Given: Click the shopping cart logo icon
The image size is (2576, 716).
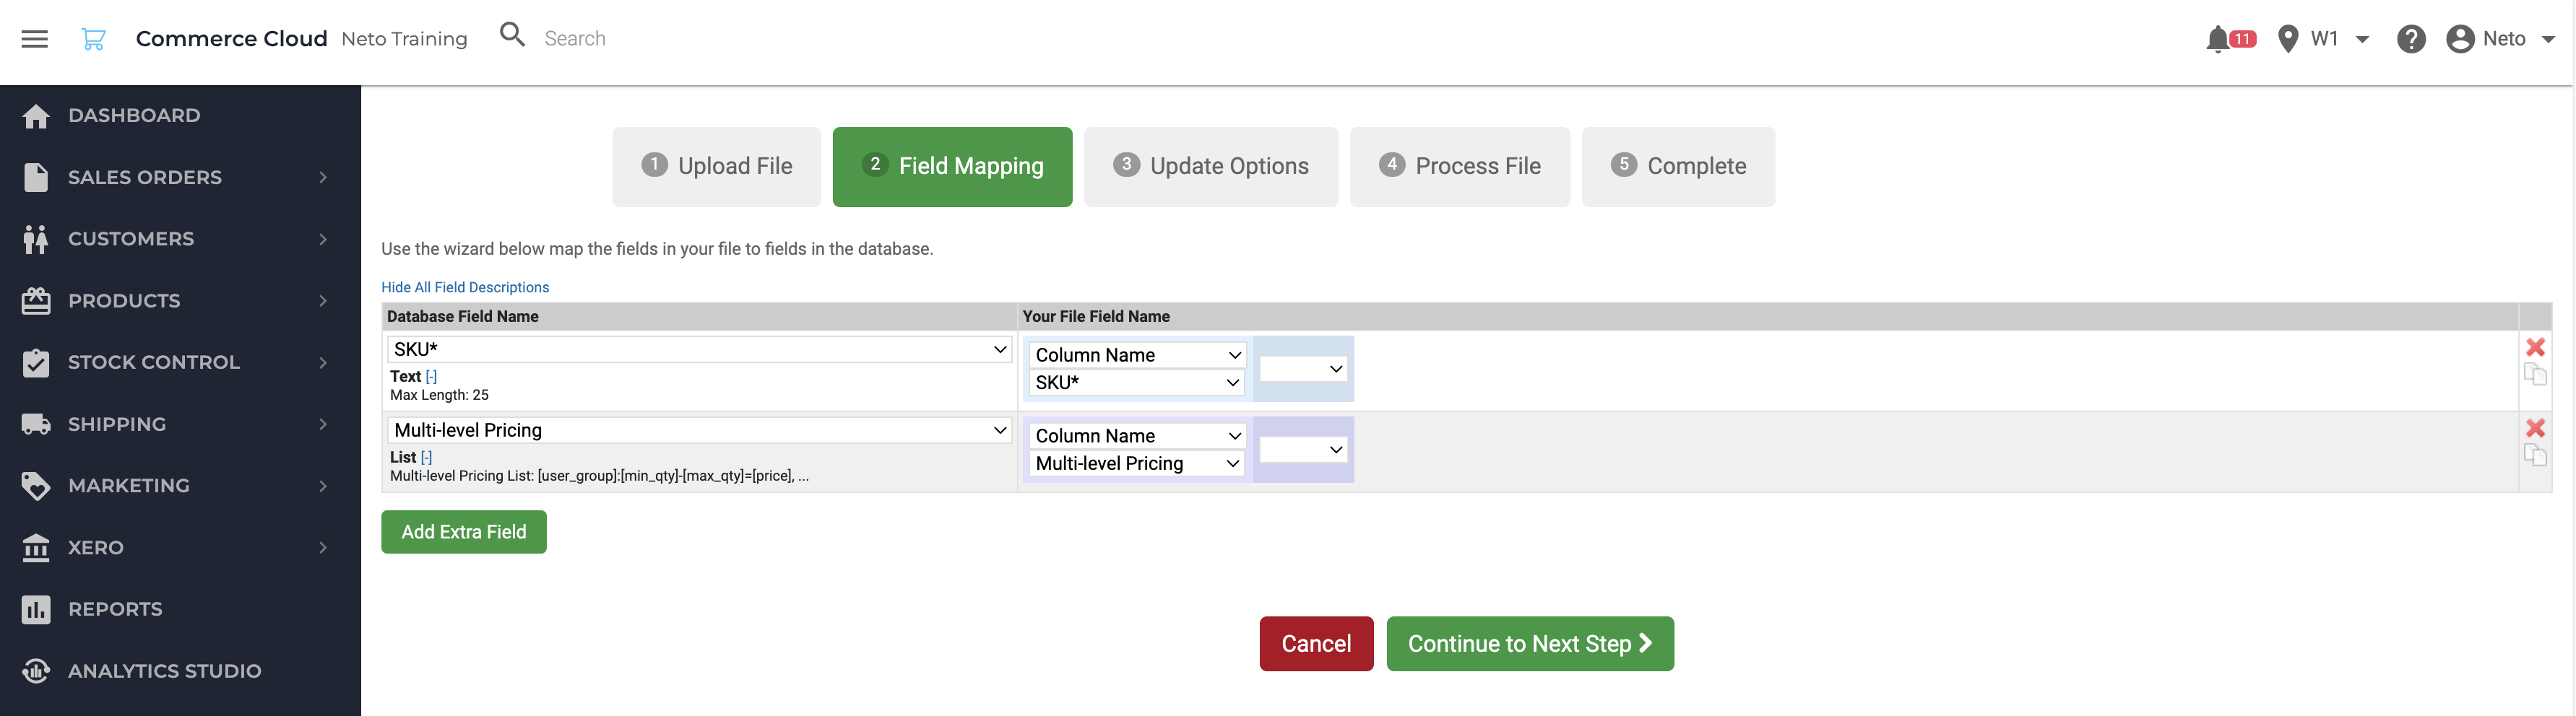Looking at the screenshot, I should point(93,39).
